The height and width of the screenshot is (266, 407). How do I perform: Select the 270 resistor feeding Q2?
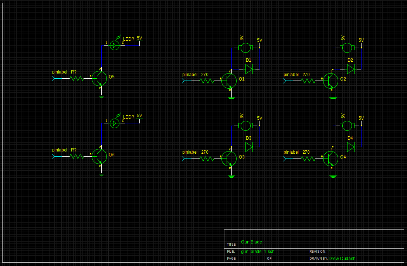point(308,81)
